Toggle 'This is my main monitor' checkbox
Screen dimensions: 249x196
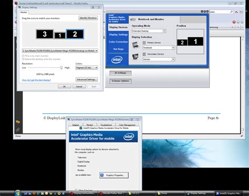click(23, 56)
